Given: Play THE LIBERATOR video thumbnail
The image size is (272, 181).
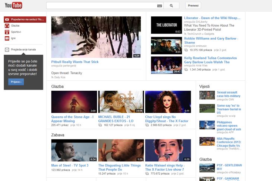Looking at the screenshot, I should (x=166, y=25).
